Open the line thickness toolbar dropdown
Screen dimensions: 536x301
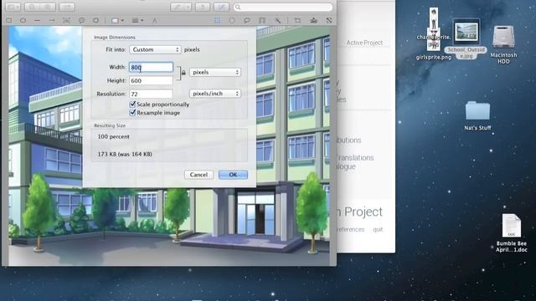click(137, 20)
